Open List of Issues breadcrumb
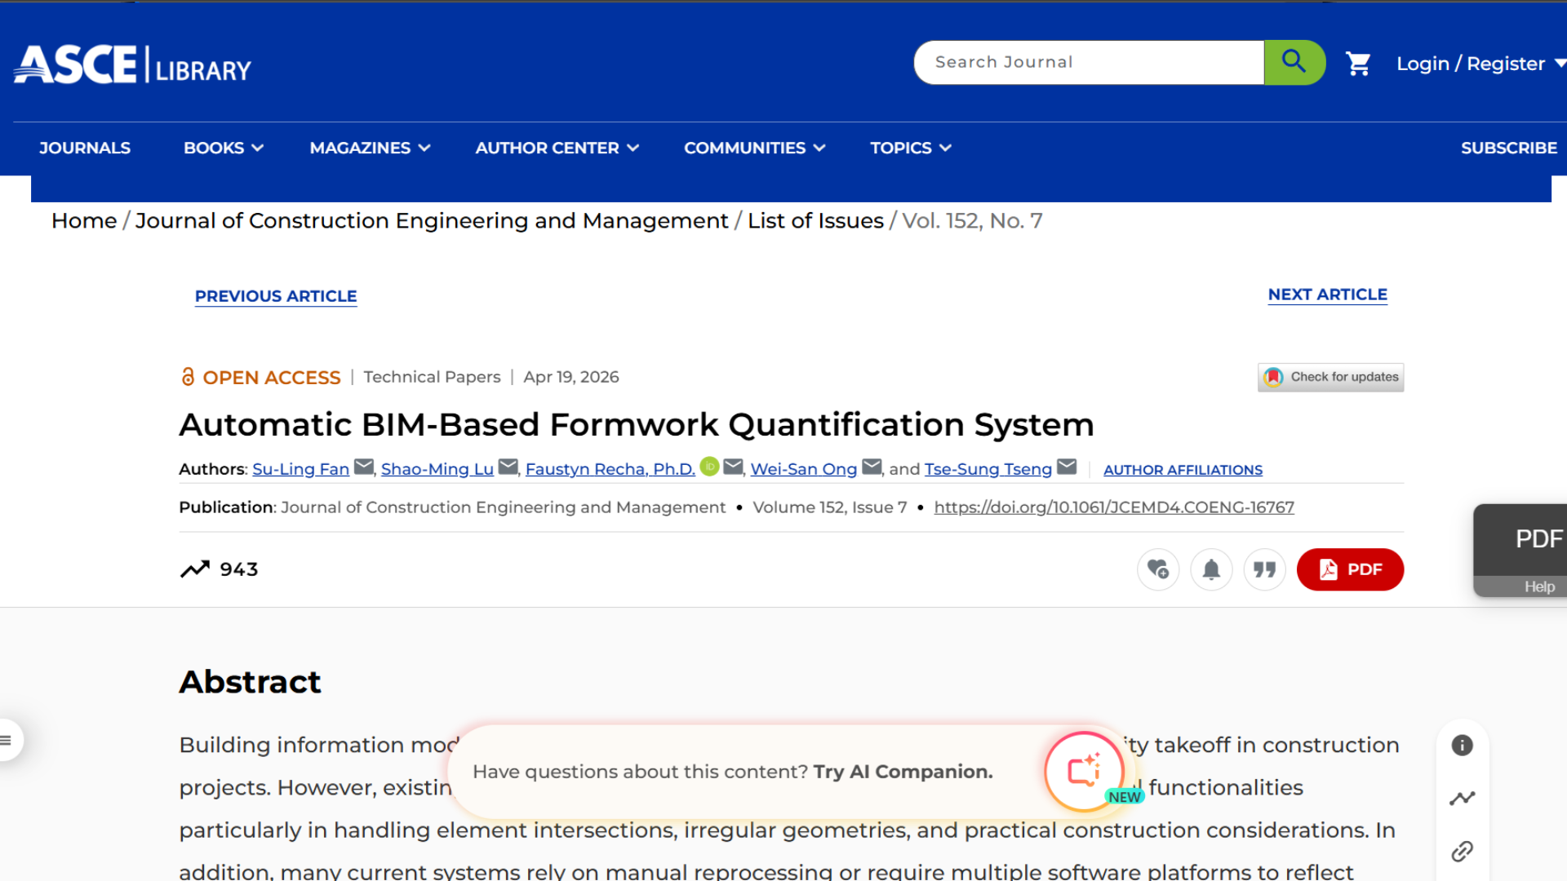 click(815, 221)
